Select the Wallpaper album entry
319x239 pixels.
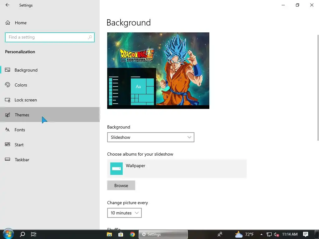[177, 168]
